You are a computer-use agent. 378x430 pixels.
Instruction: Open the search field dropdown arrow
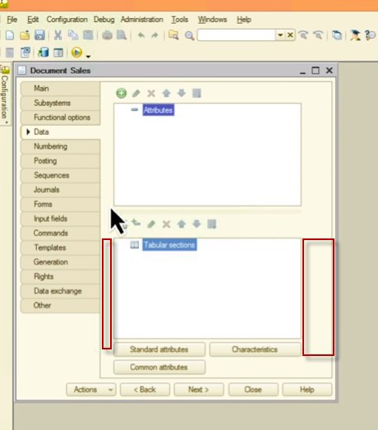[x=280, y=35]
